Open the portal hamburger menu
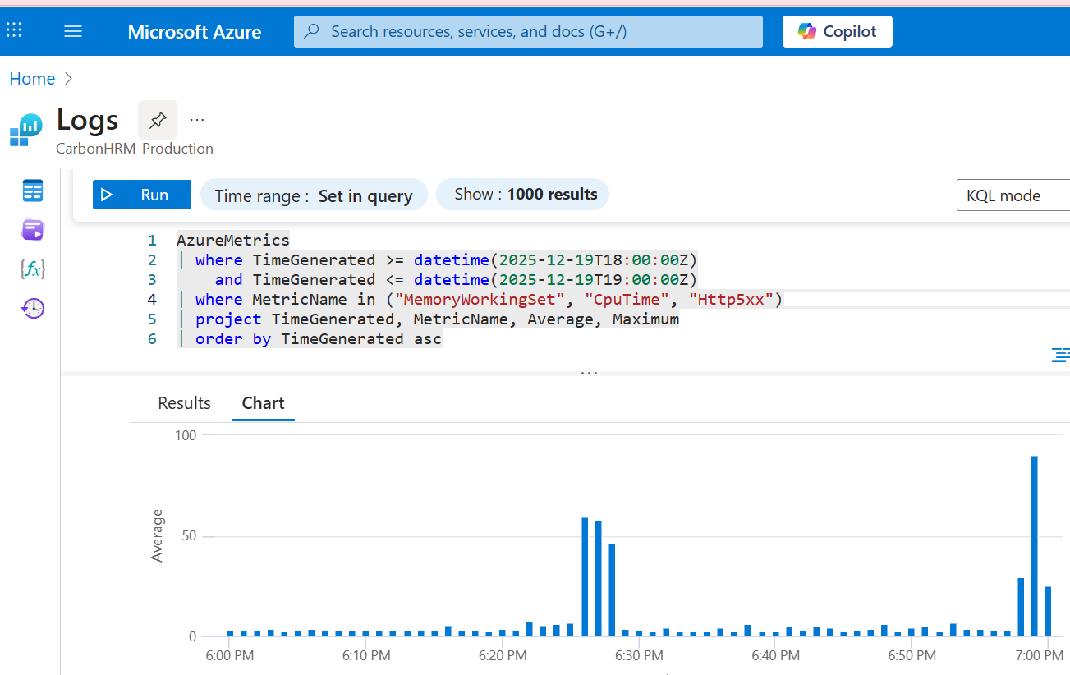Viewport: 1070px width, 675px height. pos(73,31)
